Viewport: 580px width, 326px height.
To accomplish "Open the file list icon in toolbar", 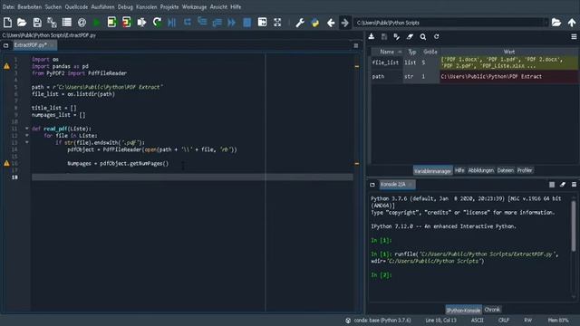I will tap(66, 23).
